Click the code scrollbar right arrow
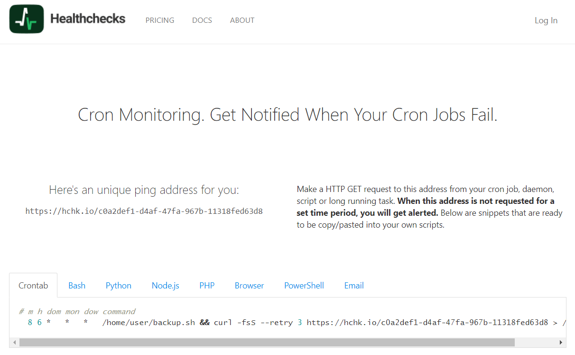 click(561, 342)
